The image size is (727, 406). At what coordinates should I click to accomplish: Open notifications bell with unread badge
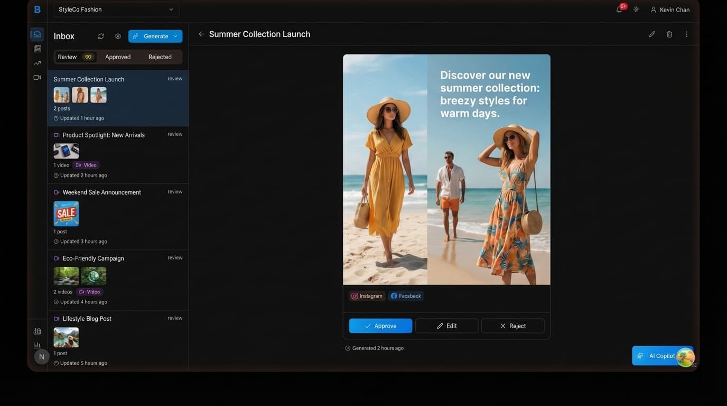tap(618, 9)
